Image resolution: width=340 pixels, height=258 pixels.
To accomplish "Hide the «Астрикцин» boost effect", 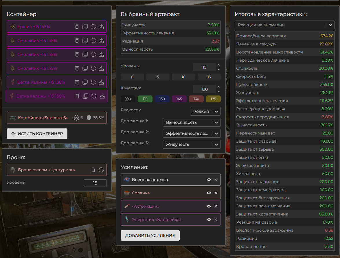I will pyautogui.click(x=209, y=206).
